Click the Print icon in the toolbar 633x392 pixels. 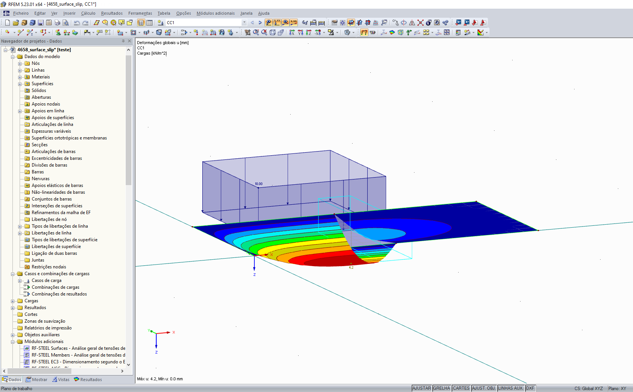[x=57, y=23]
